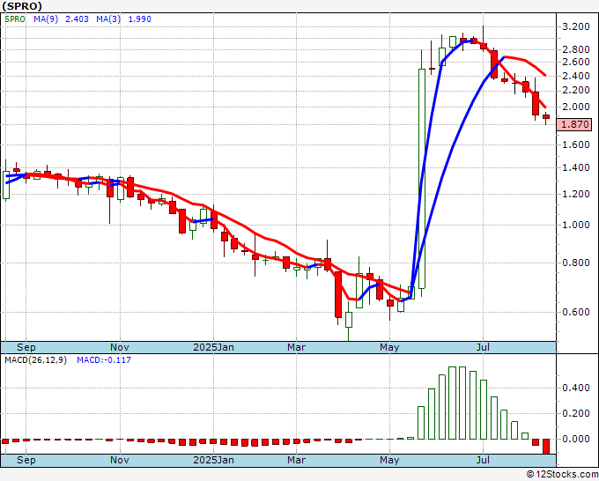Click the MA(9) legend label
This screenshot has width=599, height=481.
pyautogui.click(x=46, y=19)
